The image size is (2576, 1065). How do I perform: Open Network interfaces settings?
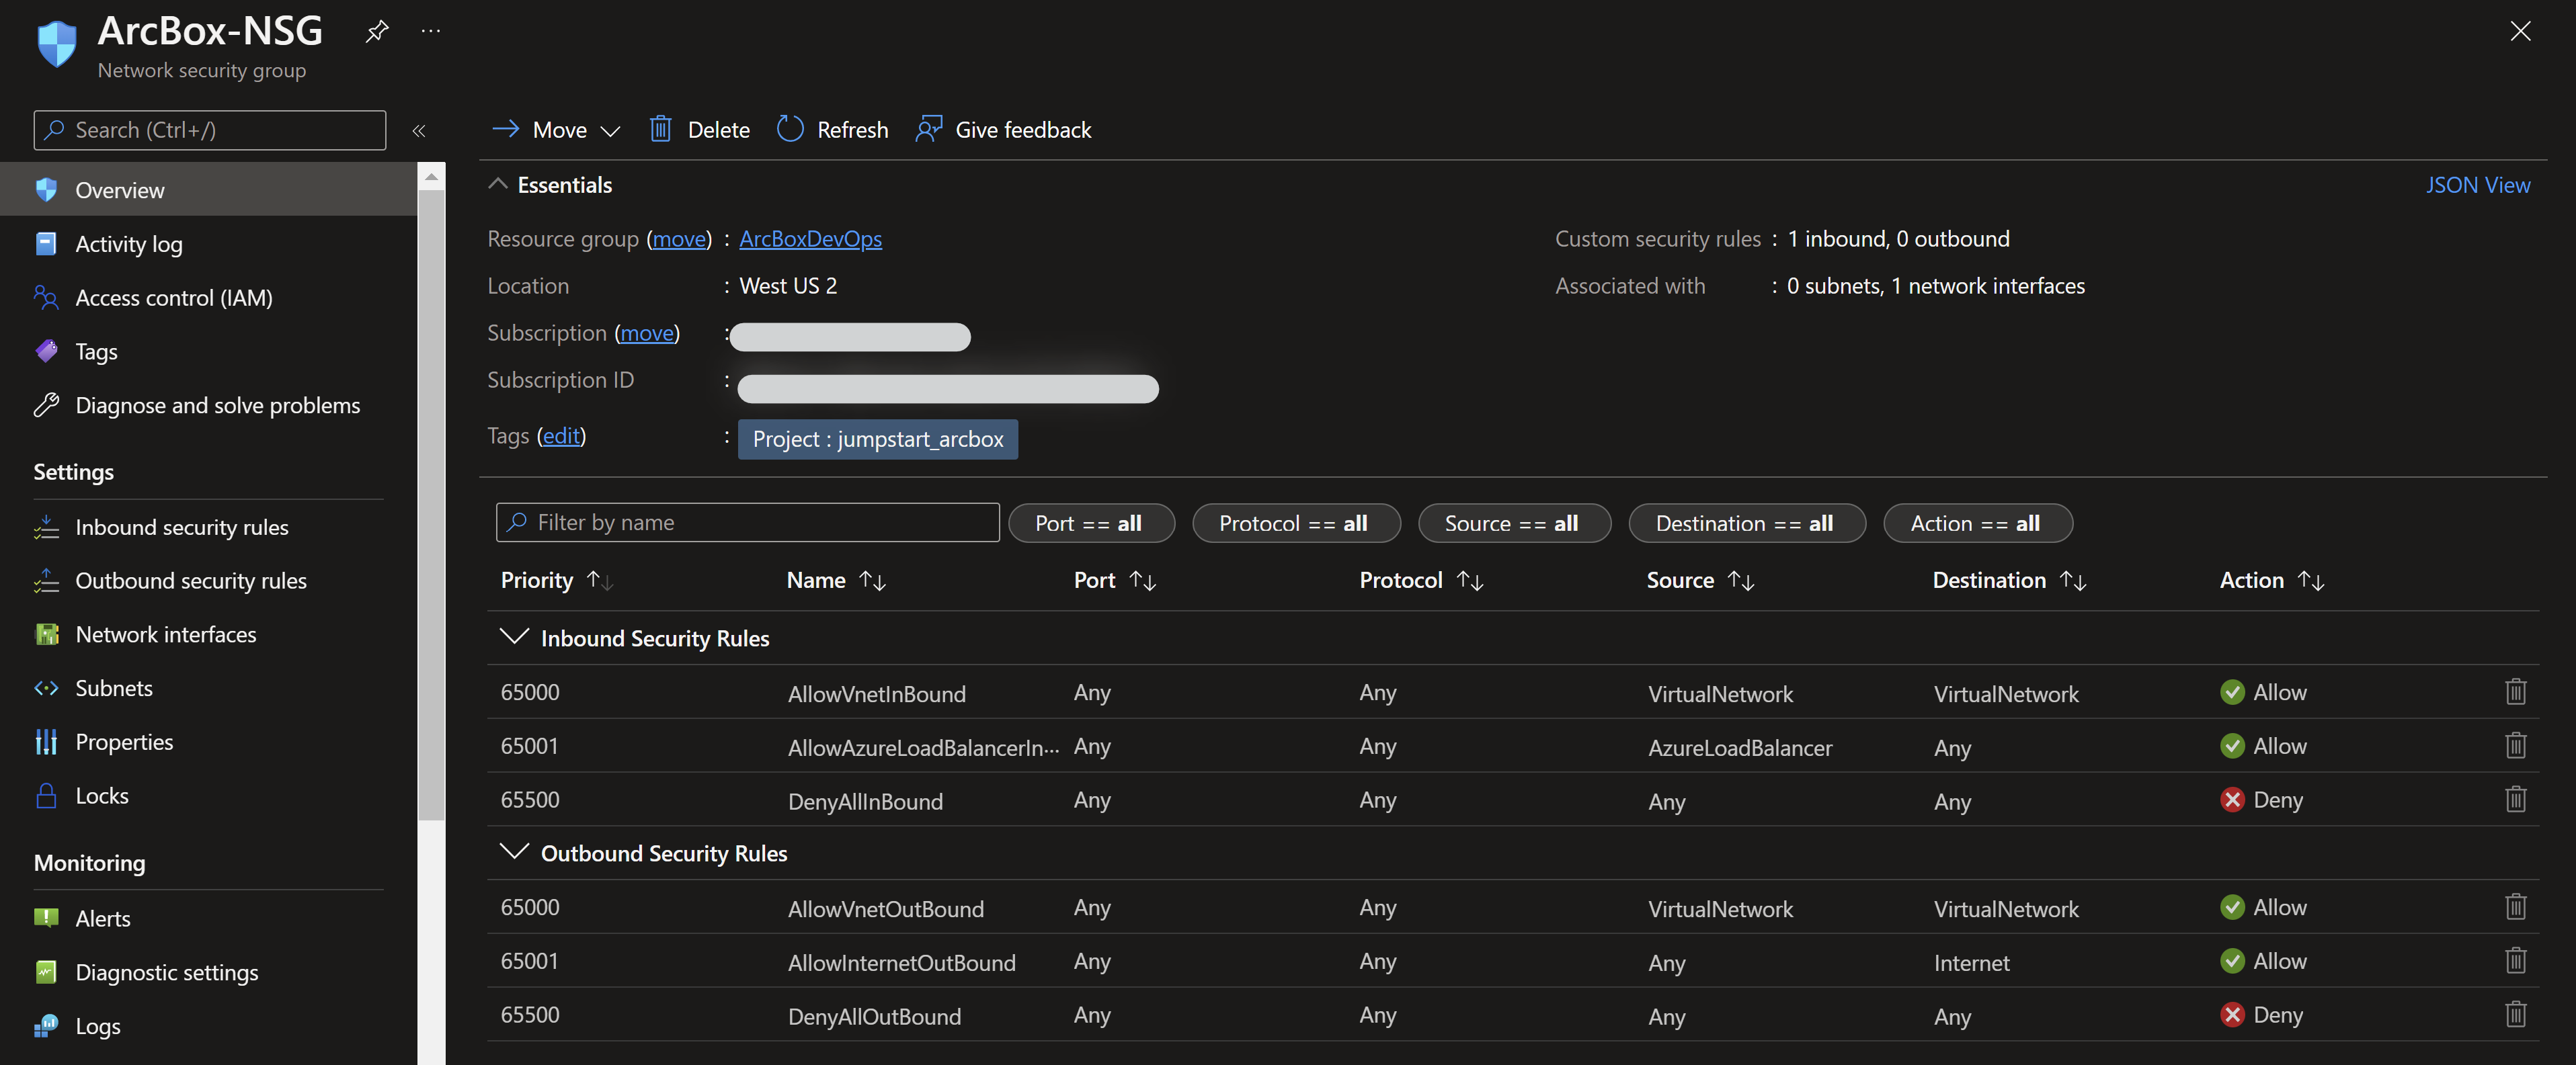[208, 635]
